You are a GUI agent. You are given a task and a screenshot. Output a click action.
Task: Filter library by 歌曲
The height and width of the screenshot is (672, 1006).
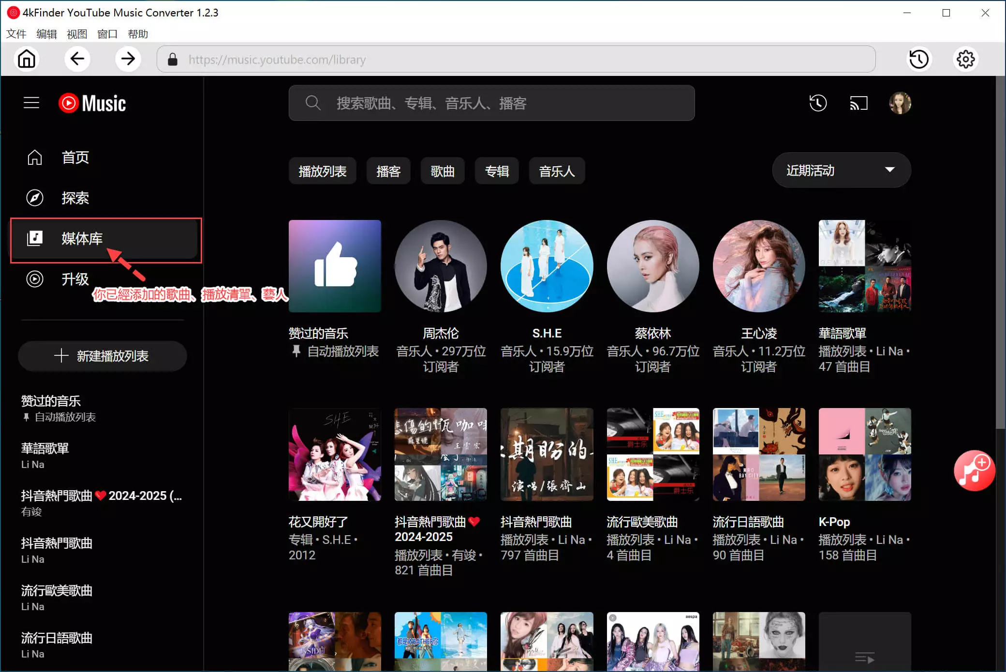pos(443,171)
